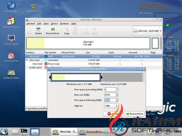Image resolution: width=182 pixels, height=136 pixels.
Task: Click the Copy toolbar icon
Action: point(67,31)
